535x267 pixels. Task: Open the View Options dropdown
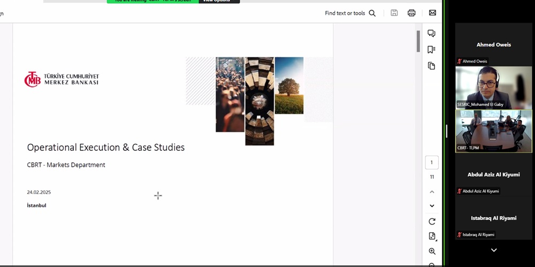[219, 1]
